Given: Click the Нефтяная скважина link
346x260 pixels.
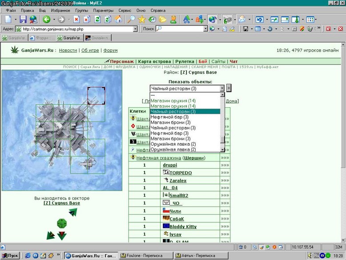Looking at the screenshot, I should click(158, 158).
